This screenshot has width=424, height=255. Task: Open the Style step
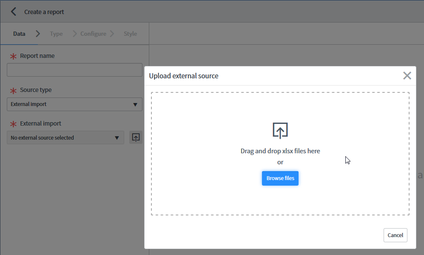point(130,33)
